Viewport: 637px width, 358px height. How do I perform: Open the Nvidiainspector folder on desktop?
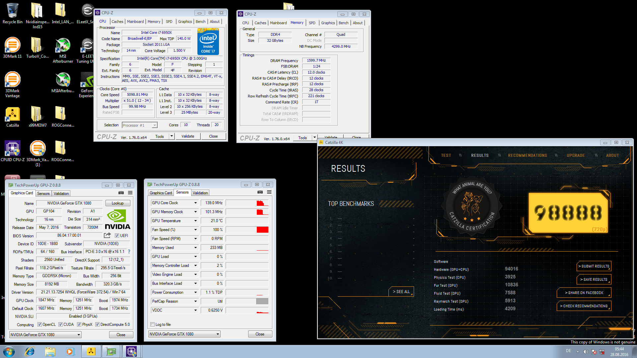(x=37, y=15)
